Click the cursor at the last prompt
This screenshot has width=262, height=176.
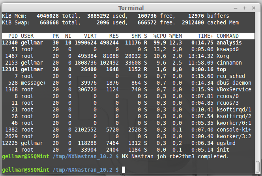(x=124, y=170)
